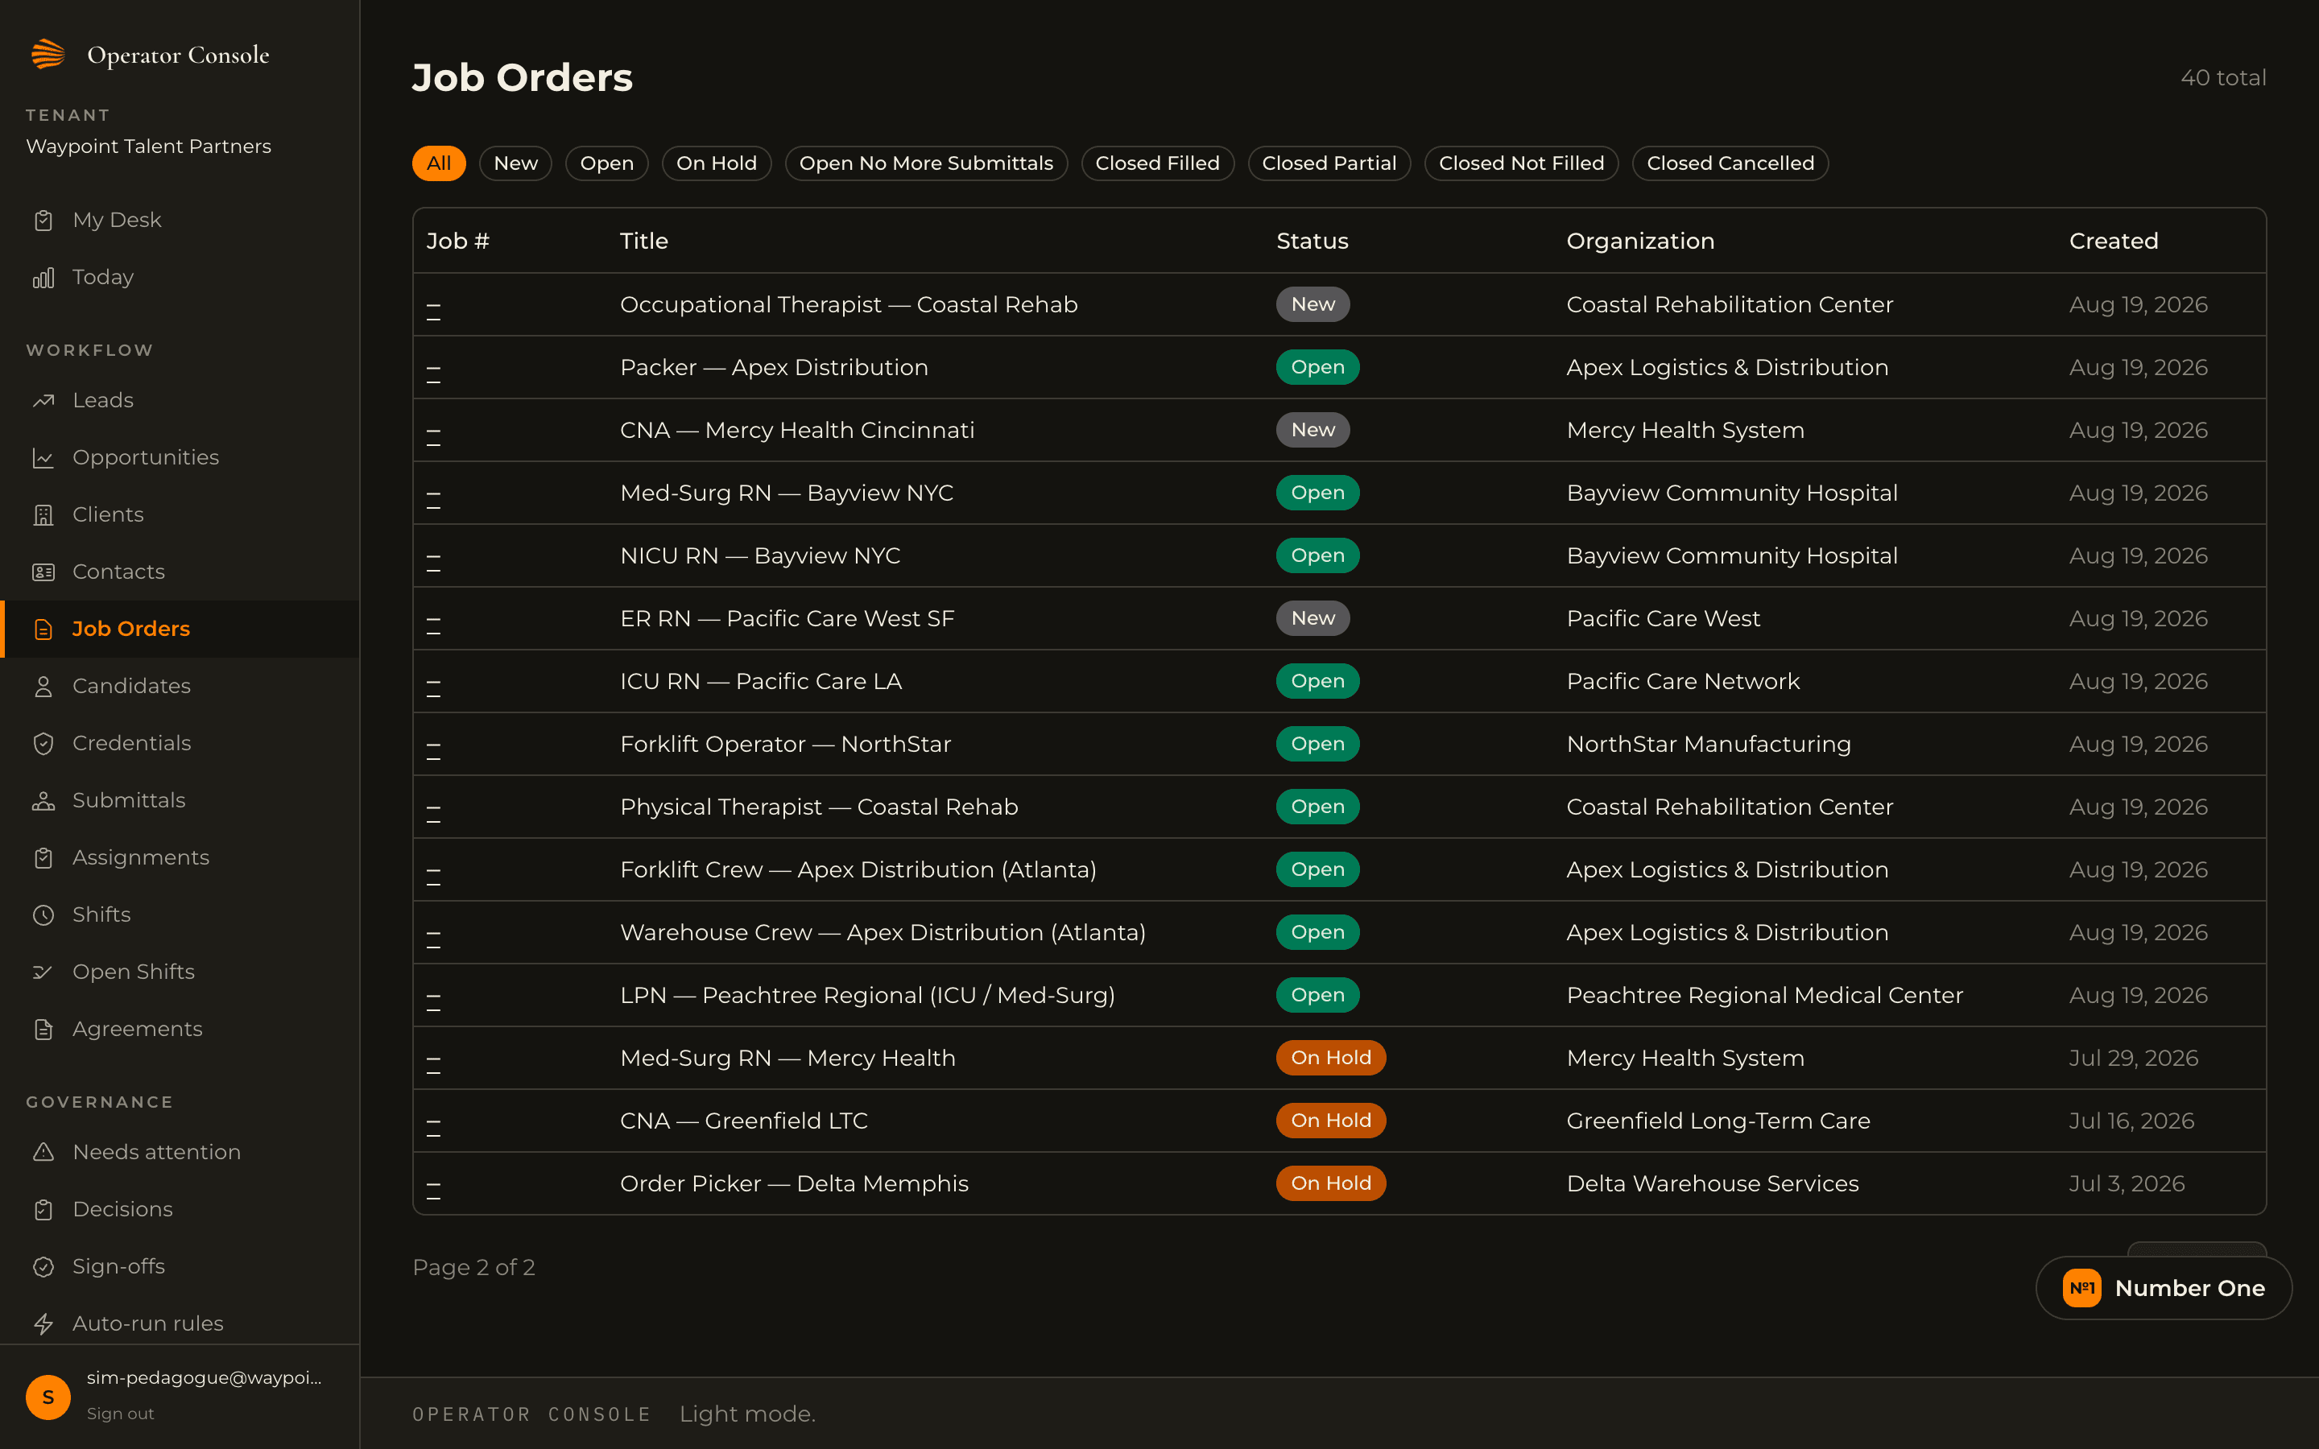Click Peachtree Regional Medical Center organization
The height and width of the screenshot is (1449, 2319).
[x=1764, y=995]
